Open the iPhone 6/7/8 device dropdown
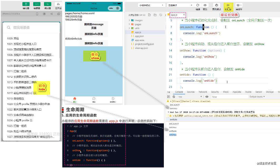The width and height of the screenshot is (280, 168). [11, 14]
